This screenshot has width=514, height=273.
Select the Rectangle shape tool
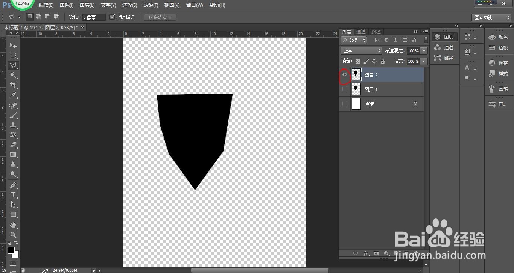coord(13,214)
